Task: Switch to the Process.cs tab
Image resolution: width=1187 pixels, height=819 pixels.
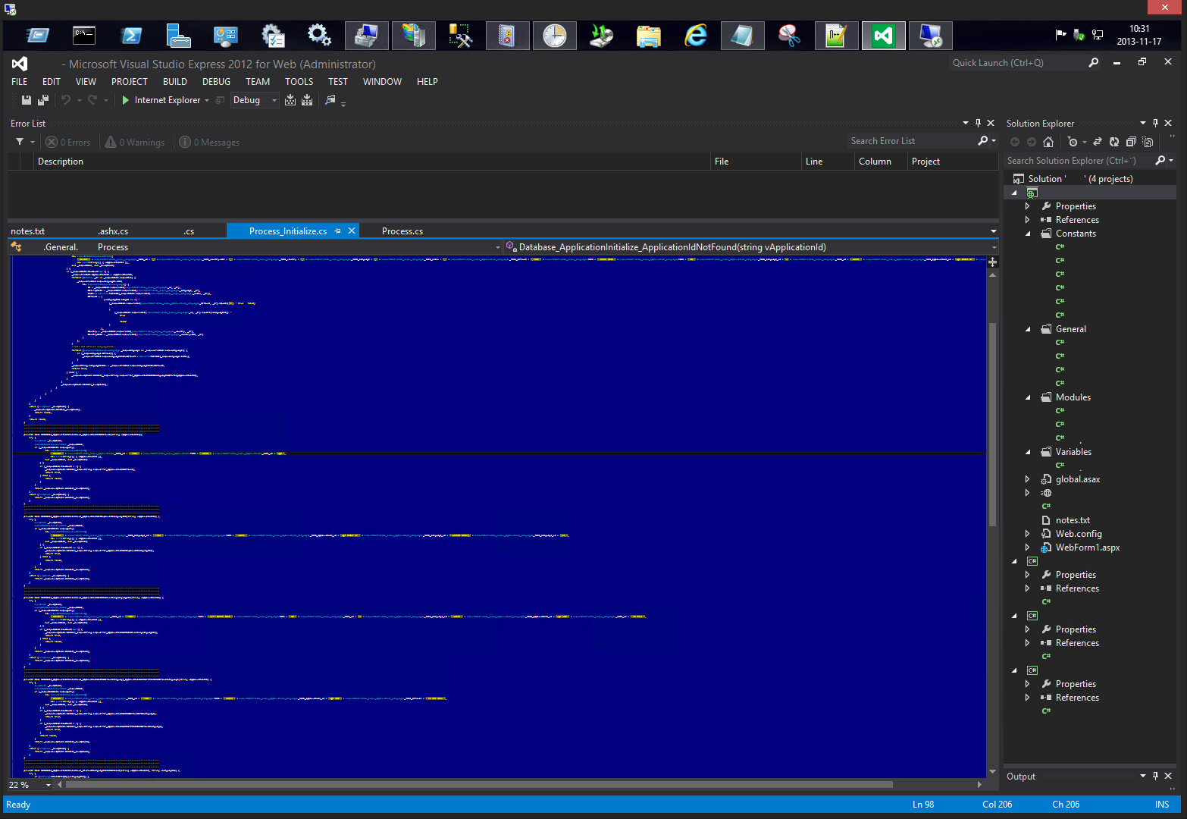Action: [402, 231]
